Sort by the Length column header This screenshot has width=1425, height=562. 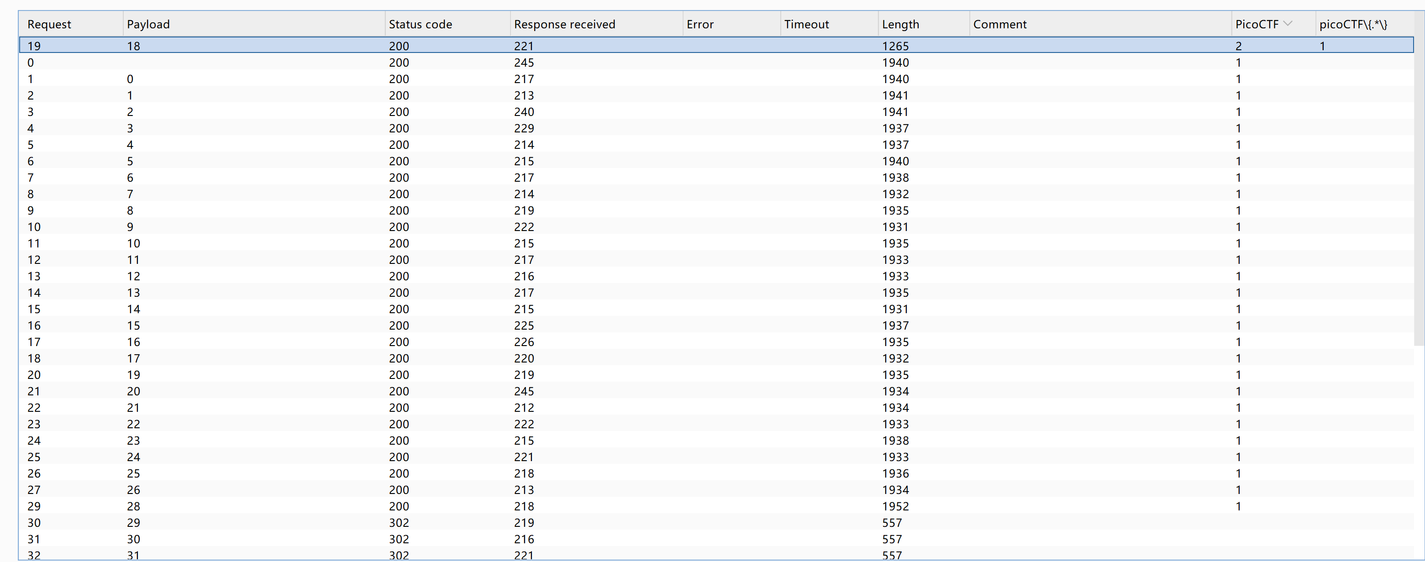click(923, 24)
